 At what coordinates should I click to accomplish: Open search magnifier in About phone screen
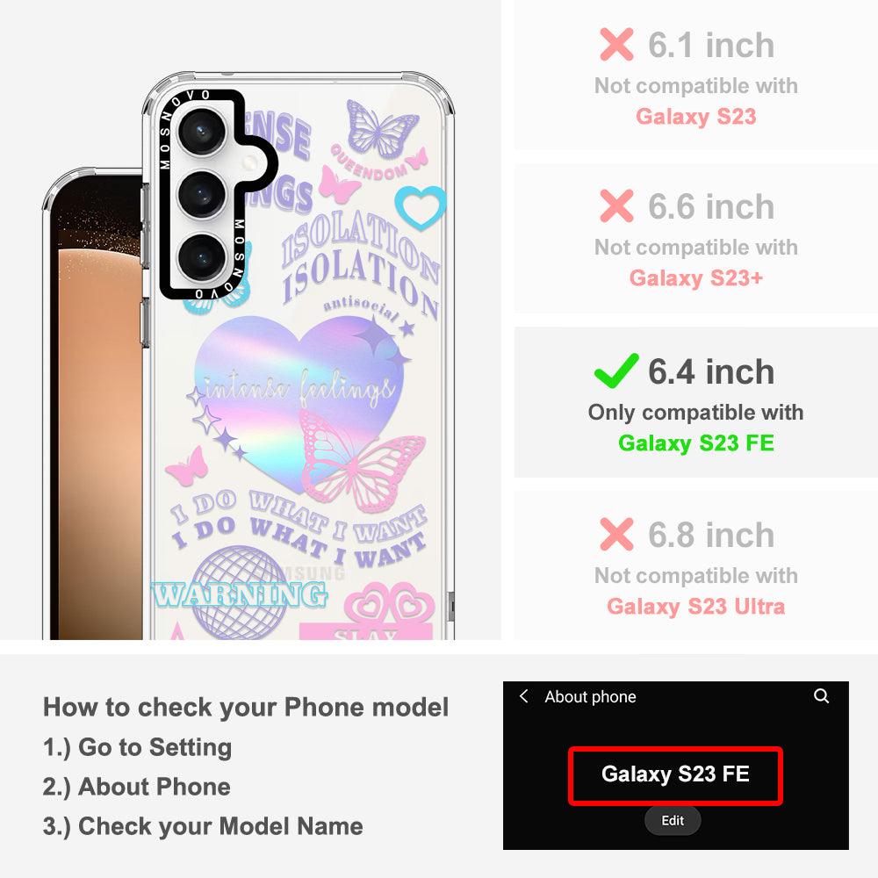[821, 696]
